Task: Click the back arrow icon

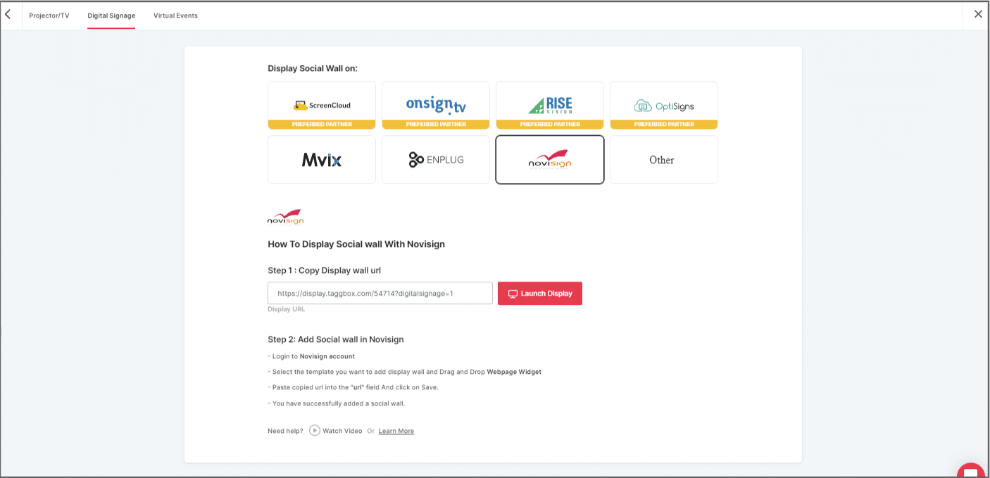Action: click(x=8, y=14)
